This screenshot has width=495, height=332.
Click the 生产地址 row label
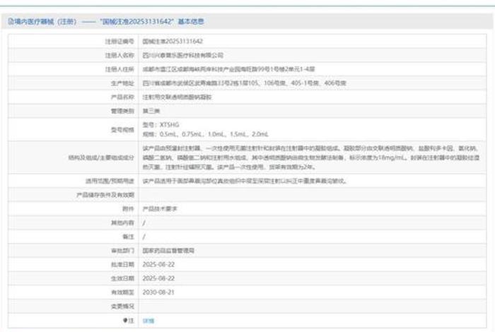[122, 83]
